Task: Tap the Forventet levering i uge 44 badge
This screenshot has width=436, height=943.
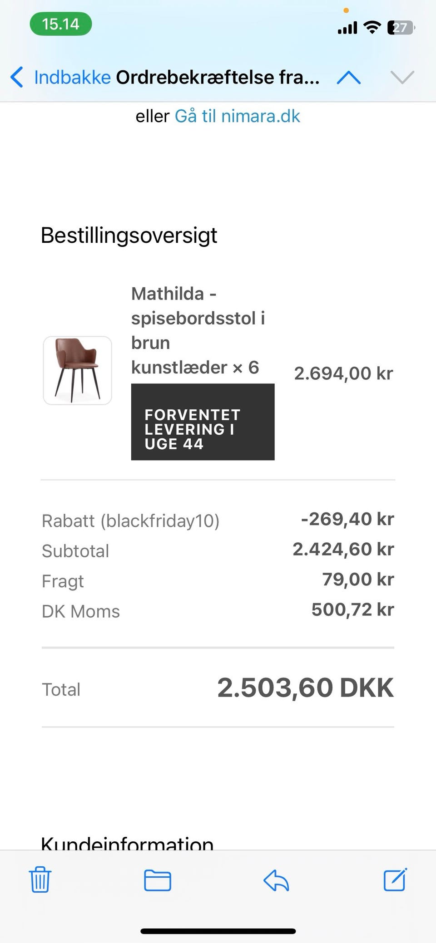Action: pos(203,422)
